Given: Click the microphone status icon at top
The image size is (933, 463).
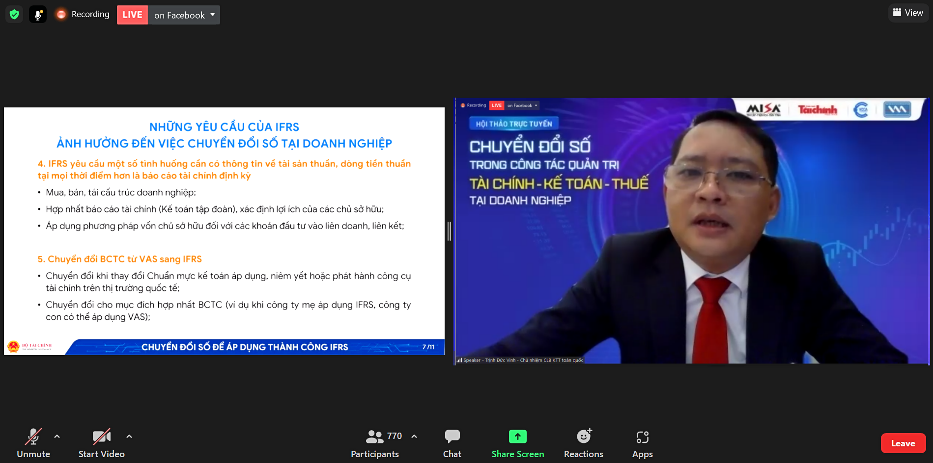Looking at the screenshot, I should click(x=38, y=15).
